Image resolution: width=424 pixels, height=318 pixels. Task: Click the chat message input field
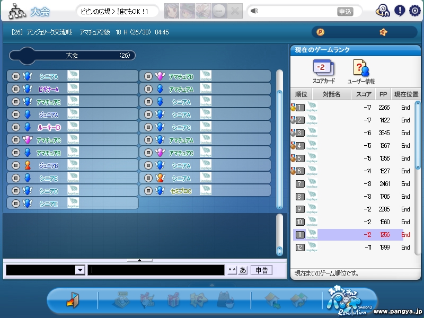tap(156, 270)
